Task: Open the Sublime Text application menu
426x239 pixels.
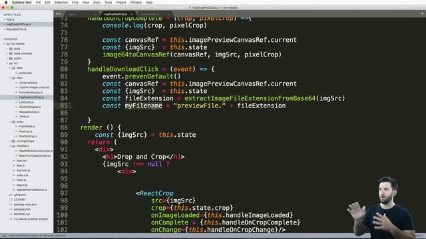Action: (22, 3)
